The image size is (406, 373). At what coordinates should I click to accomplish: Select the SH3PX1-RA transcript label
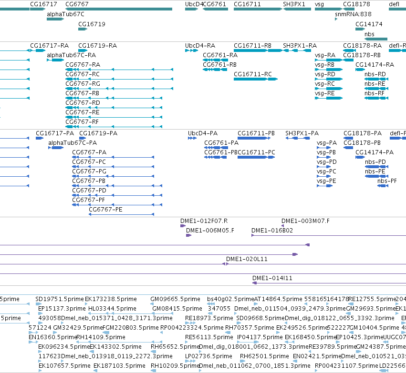(x=300, y=46)
